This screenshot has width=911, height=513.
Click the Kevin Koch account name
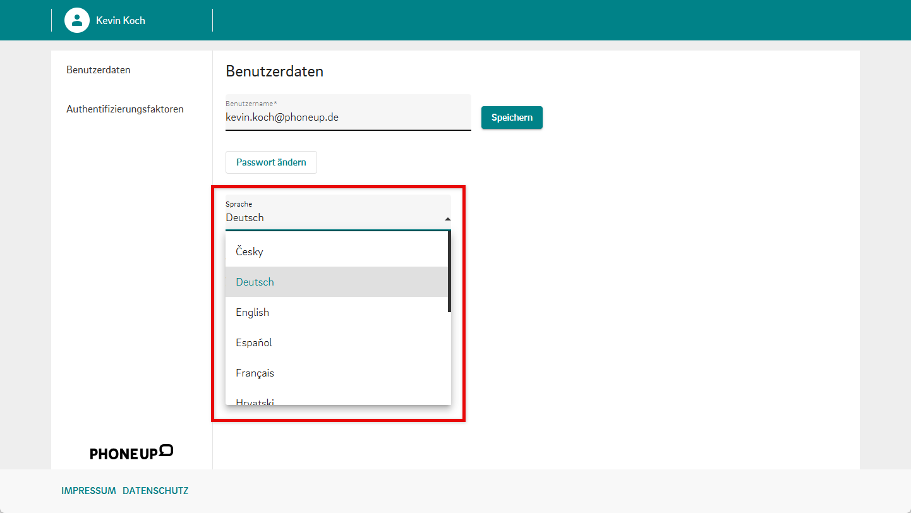click(x=121, y=20)
